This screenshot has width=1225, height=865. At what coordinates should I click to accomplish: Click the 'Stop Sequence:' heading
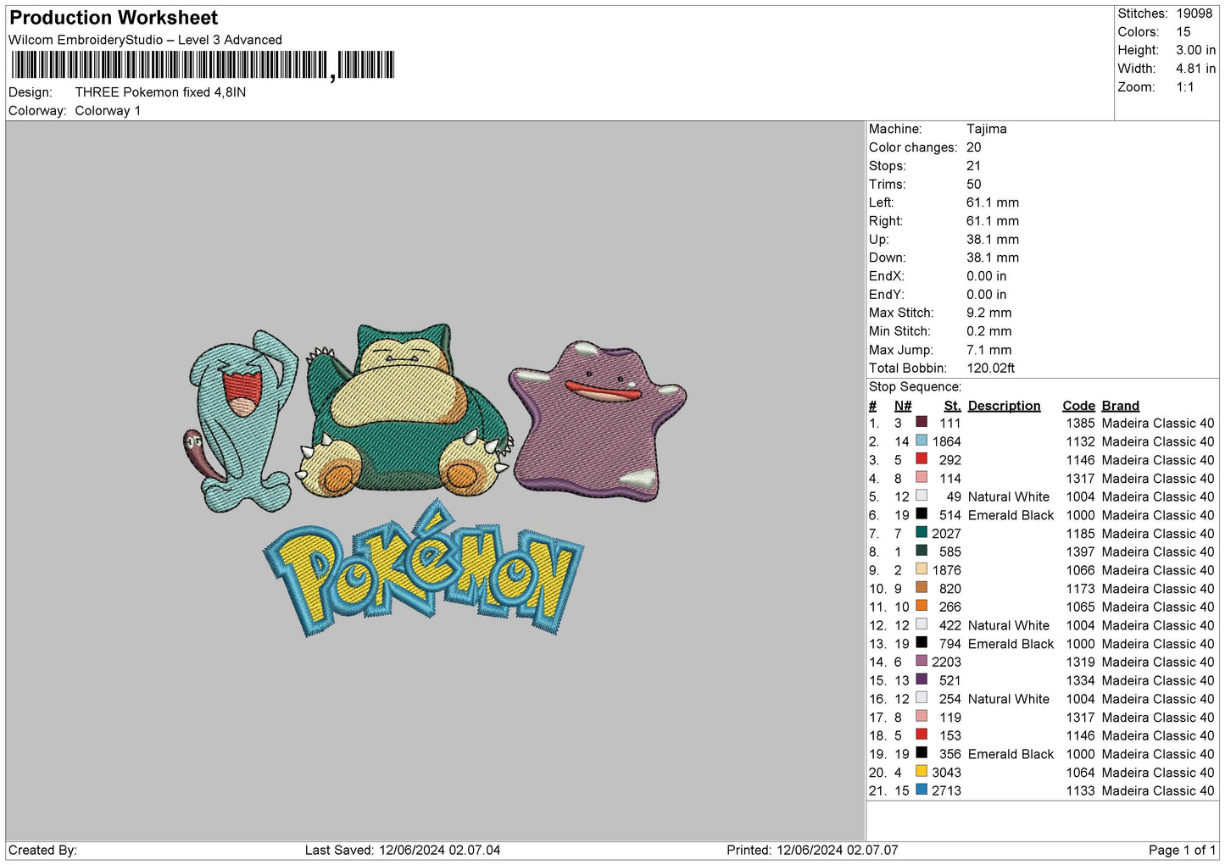tap(915, 387)
